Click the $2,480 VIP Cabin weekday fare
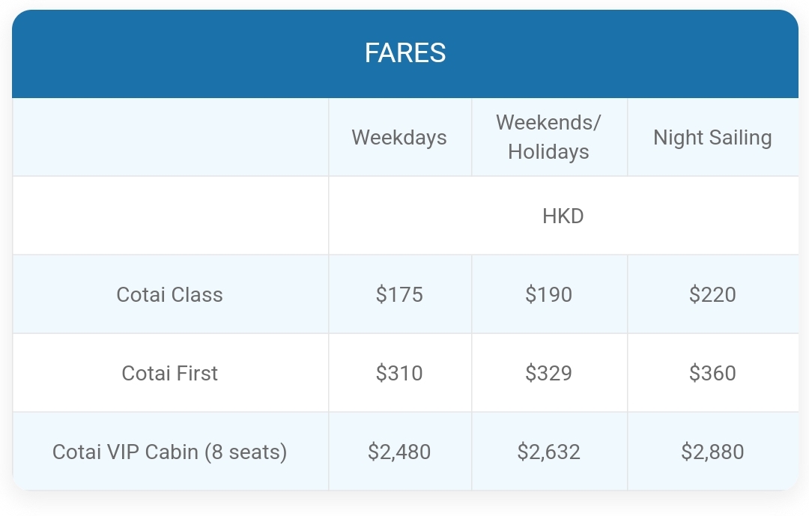The image size is (809, 516). tap(399, 452)
